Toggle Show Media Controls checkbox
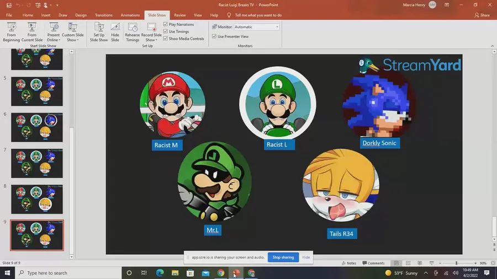The height and width of the screenshot is (279, 497). [166, 39]
